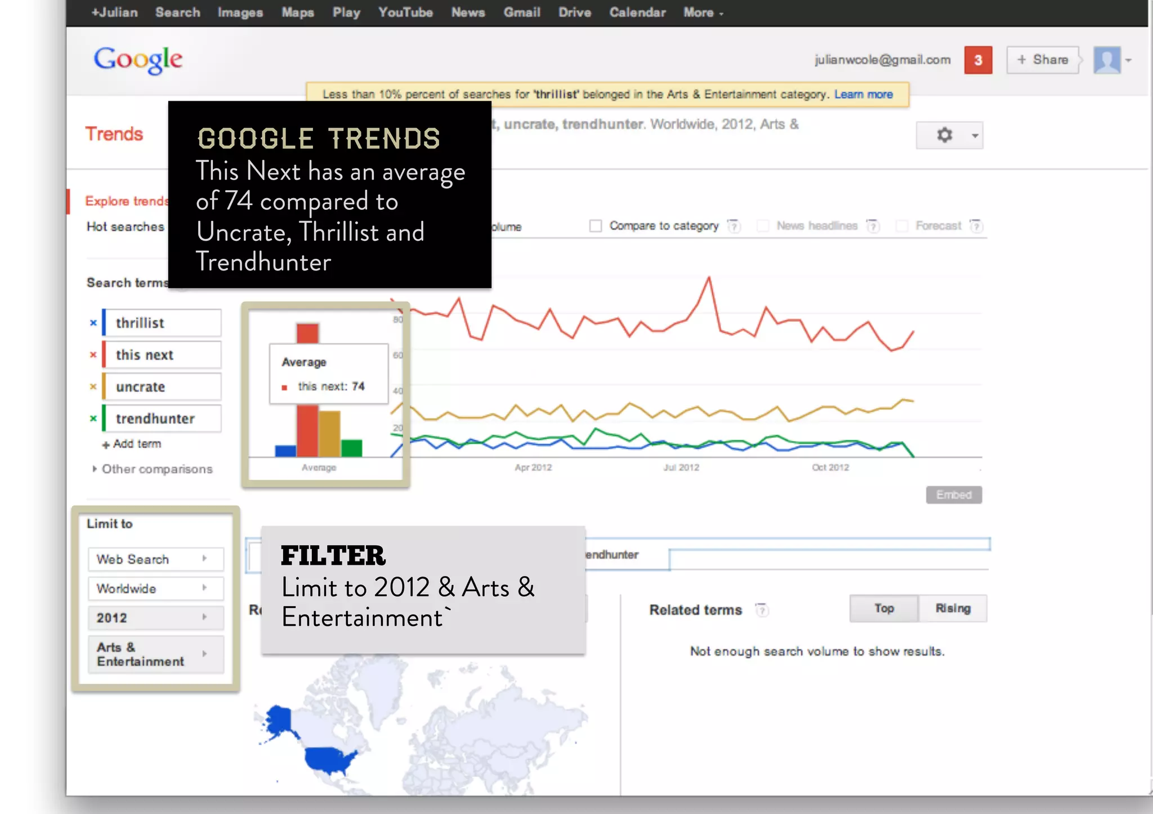Click the red notifications badge
This screenshot has height=814, width=1153.
(978, 60)
